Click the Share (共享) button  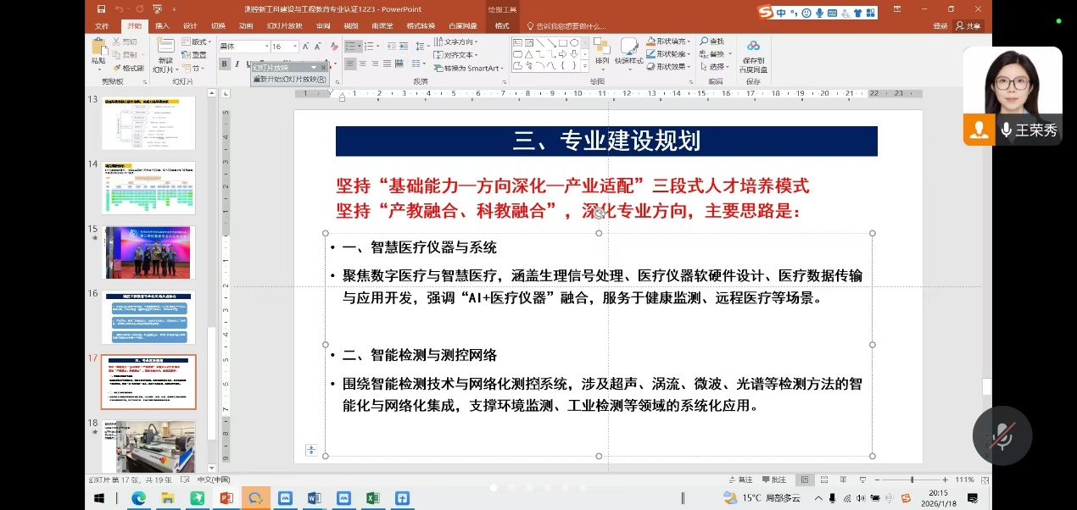pyautogui.click(x=968, y=26)
